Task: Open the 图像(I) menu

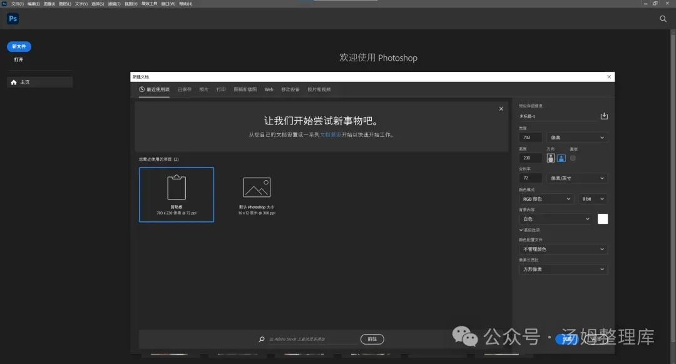Action: pyautogui.click(x=49, y=4)
